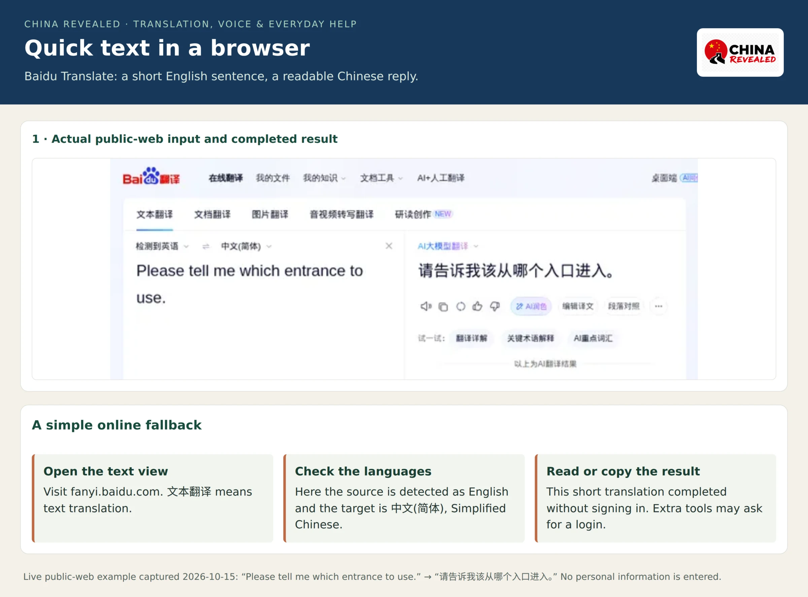Switch to the 文本翻译 tab
This screenshot has height=597, width=808.
pos(155,214)
